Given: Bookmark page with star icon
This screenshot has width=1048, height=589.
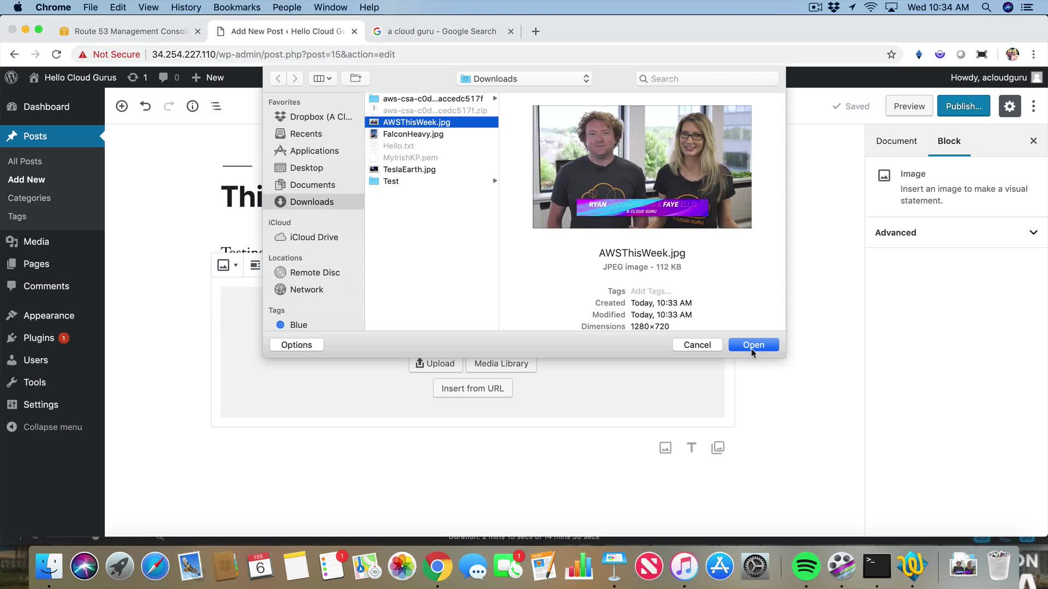Looking at the screenshot, I should coord(891,55).
